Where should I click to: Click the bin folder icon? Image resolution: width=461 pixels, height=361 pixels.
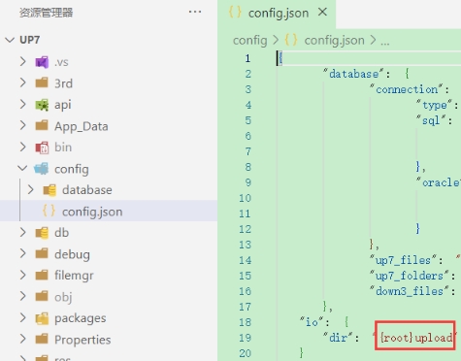[x=42, y=148]
